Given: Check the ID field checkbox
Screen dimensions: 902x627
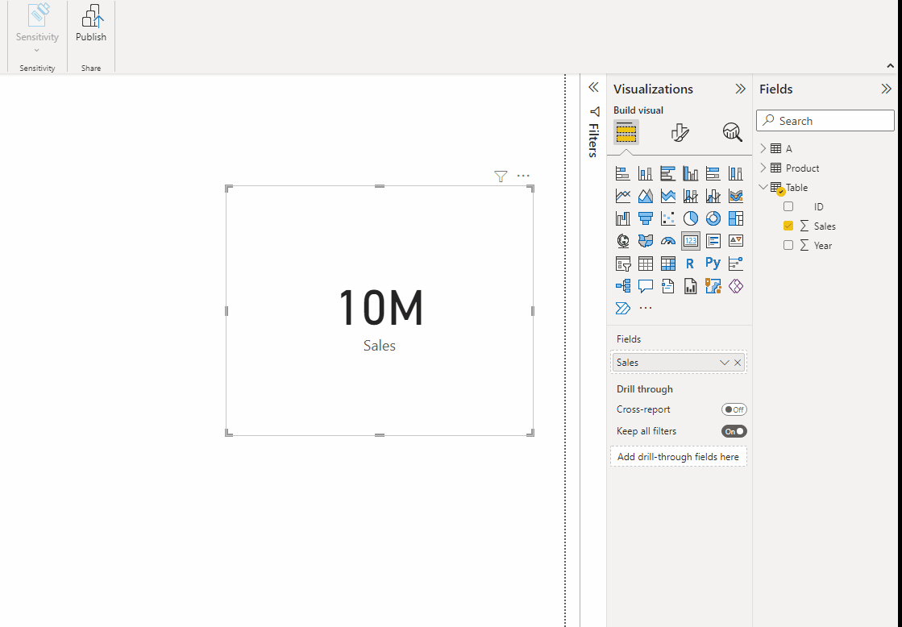Looking at the screenshot, I should click(788, 206).
